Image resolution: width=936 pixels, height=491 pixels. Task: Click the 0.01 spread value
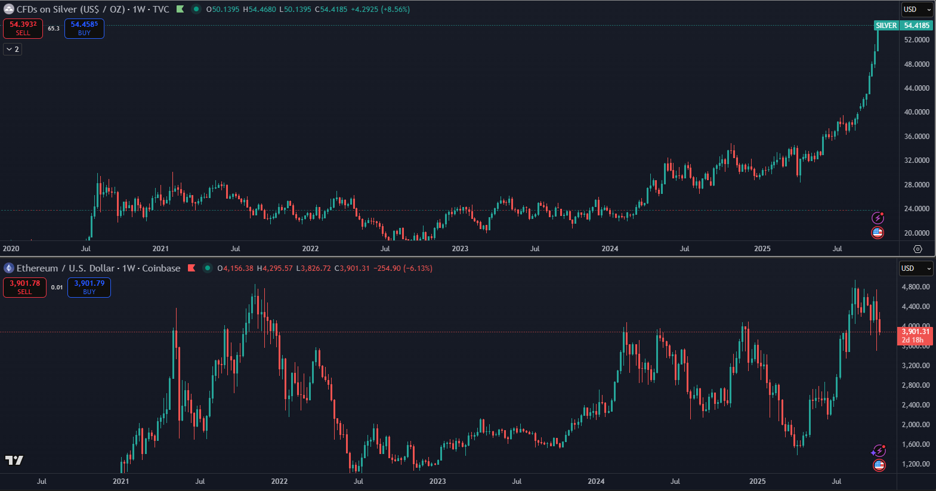coord(57,288)
